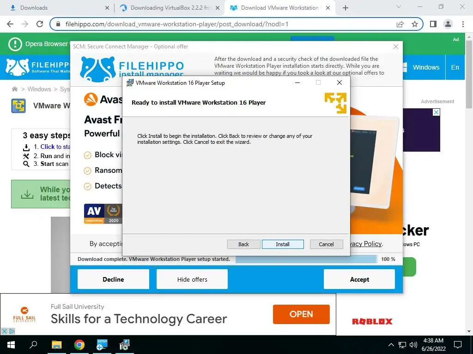Show hidden system tray icons
The image size is (473, 354).
pyautogui.click(x=391, y=345)
